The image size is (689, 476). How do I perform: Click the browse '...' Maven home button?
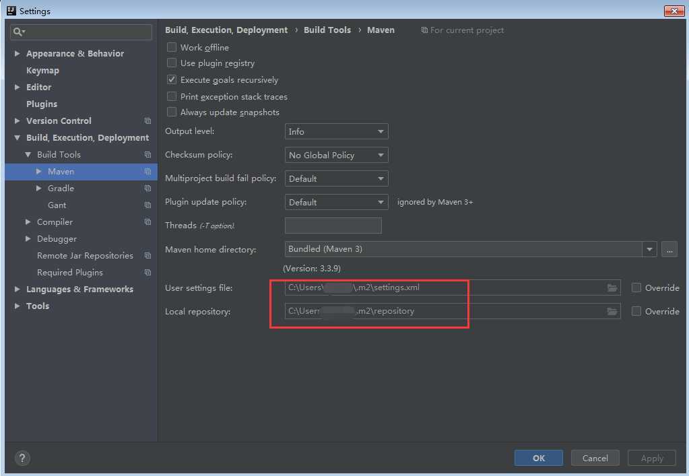(x=669, y=249)
